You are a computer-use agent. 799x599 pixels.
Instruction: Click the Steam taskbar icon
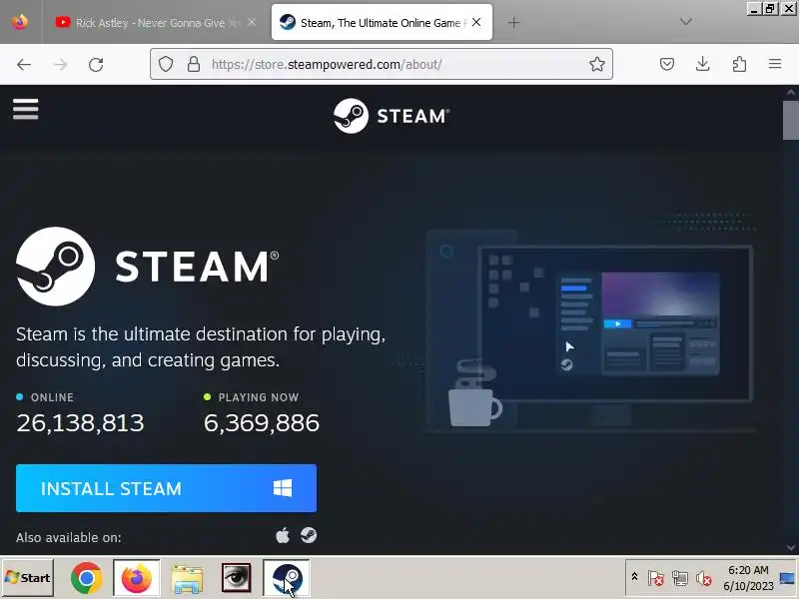[287, 578]
